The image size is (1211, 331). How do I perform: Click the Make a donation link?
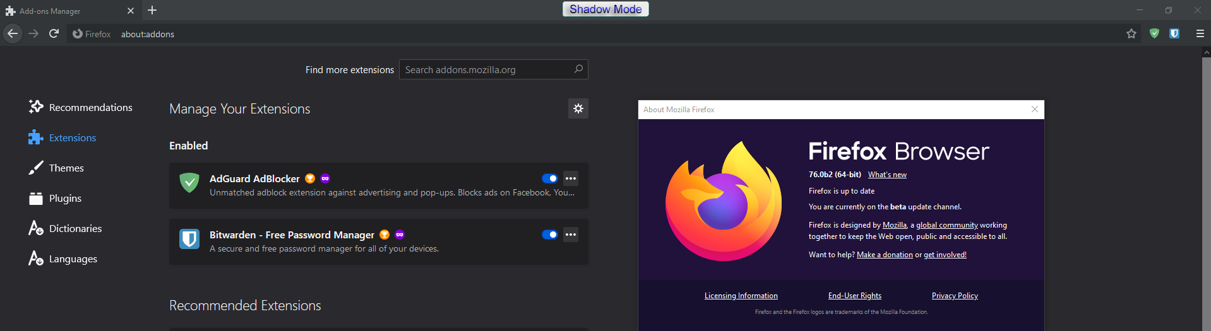[885, 255]
